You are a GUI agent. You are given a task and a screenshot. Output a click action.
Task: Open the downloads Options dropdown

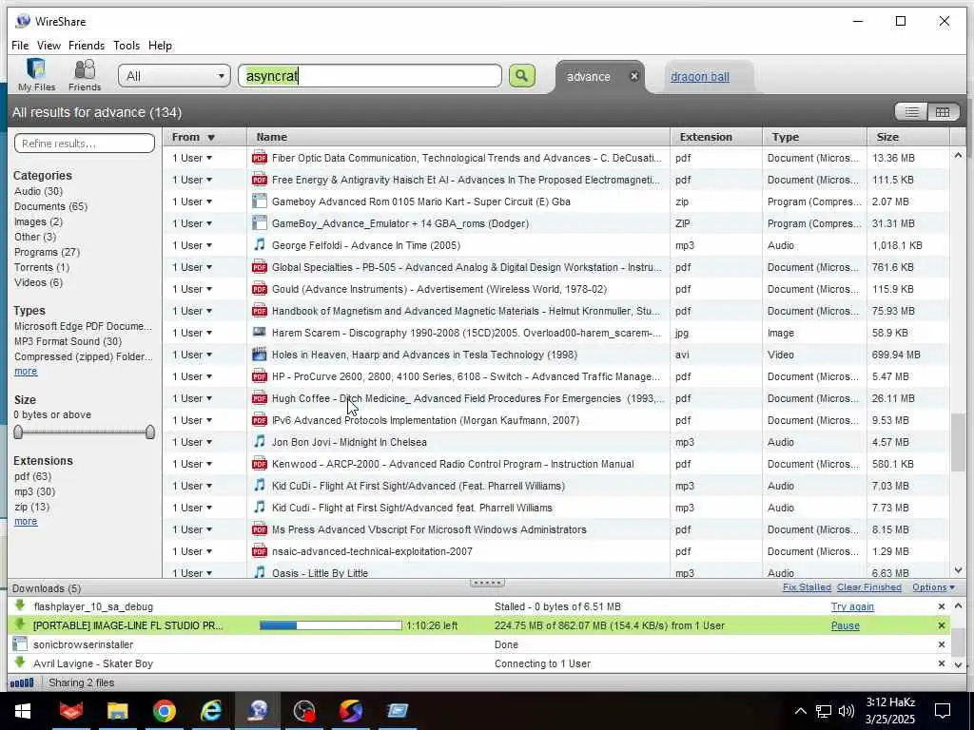(934, 587)
